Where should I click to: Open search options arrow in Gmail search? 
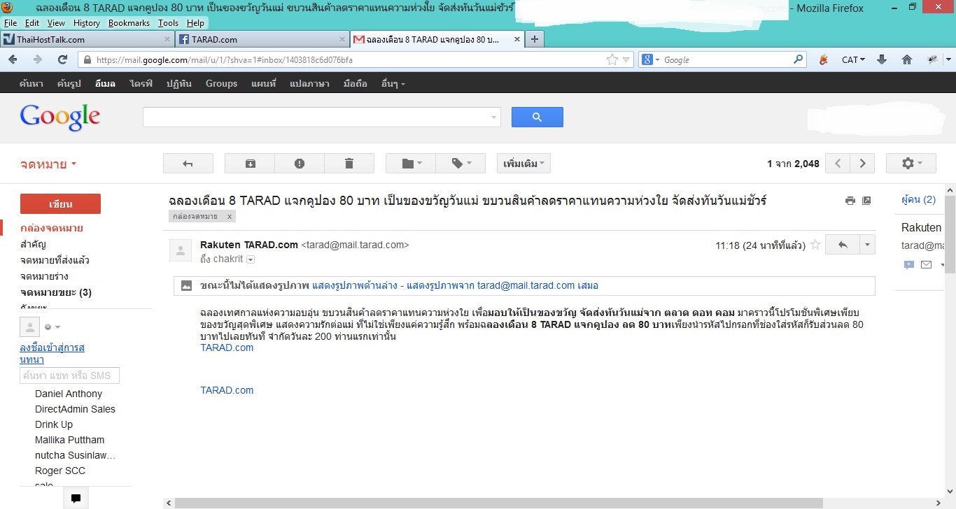[x=494, y=117]
